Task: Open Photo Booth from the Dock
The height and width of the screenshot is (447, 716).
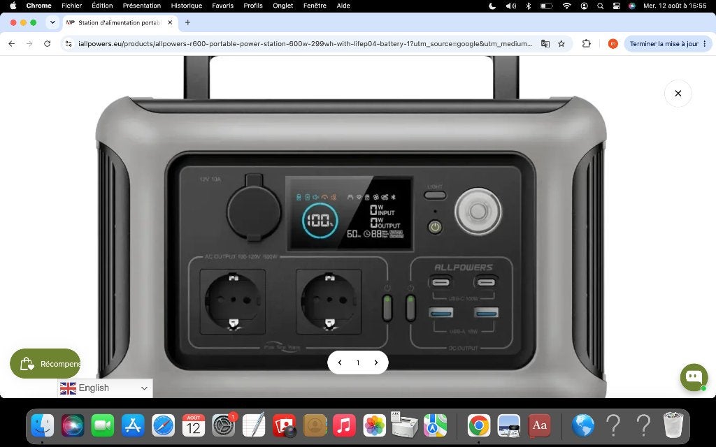Action: pos(284,425)
